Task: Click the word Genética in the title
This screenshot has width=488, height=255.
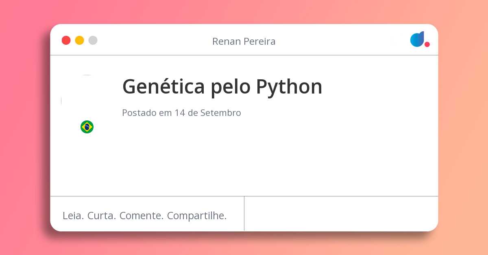Action: pos(163,86)
